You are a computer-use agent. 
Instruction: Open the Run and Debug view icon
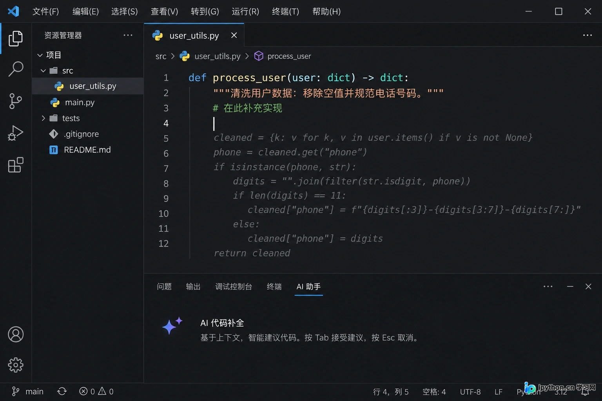coord(16,133)
